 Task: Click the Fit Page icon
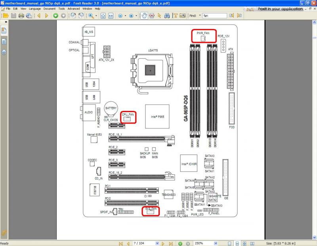click(103, 15)
